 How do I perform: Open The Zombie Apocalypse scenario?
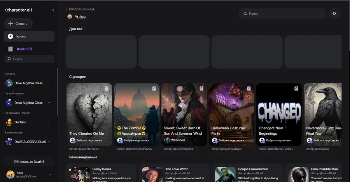click(x=136, y=114)
